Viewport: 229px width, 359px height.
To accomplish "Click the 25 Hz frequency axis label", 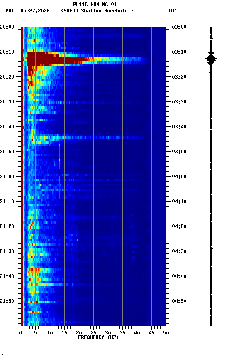I will (93, 333).
